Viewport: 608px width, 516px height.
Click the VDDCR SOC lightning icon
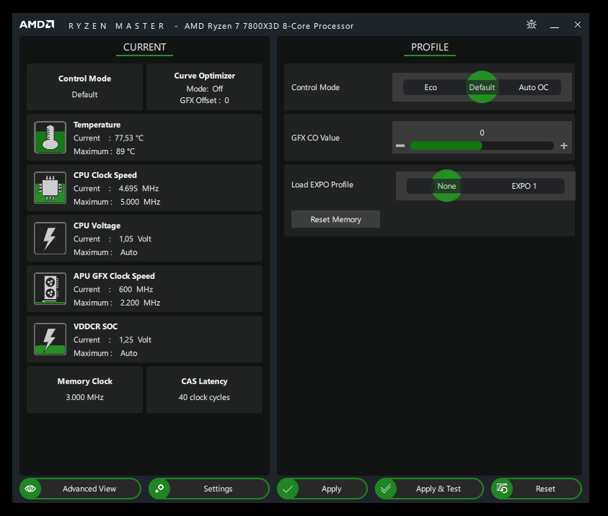coord(50,339)
